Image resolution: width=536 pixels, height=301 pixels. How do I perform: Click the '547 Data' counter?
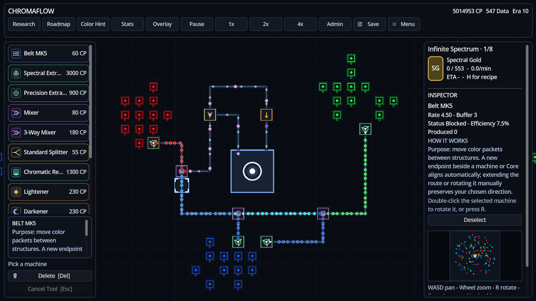click(x=497, y=11)
